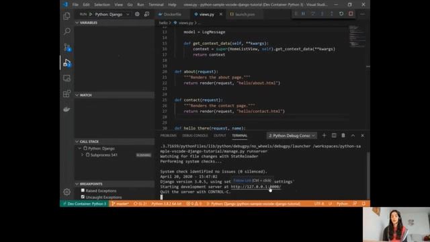Open the Remote Explorer view
The width and height of the screenshot is (430, 242).
(67, 79)
